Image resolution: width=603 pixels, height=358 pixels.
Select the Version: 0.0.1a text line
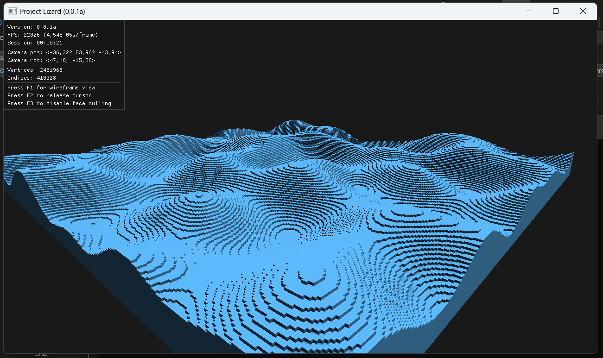pos(32,26)
